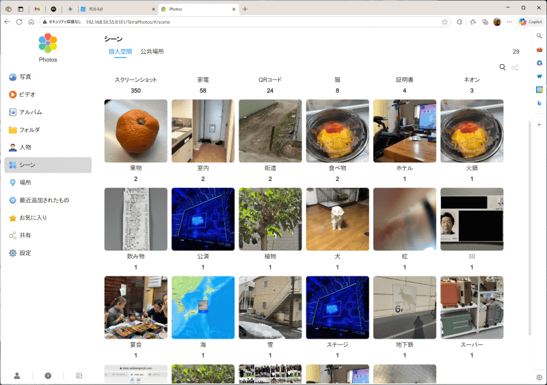Screen dimensions: 547x385
Task: Bookmark page with the star icon
Action: [x=445, y=22]
